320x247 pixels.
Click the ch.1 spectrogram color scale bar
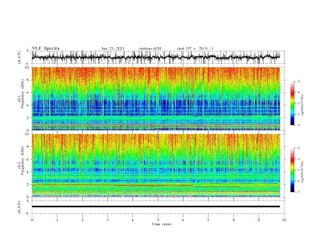tap(293, 103)
